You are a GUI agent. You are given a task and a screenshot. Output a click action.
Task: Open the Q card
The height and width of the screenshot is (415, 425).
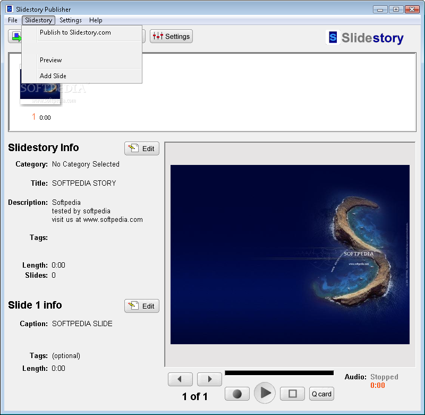[x=321, y=394]
